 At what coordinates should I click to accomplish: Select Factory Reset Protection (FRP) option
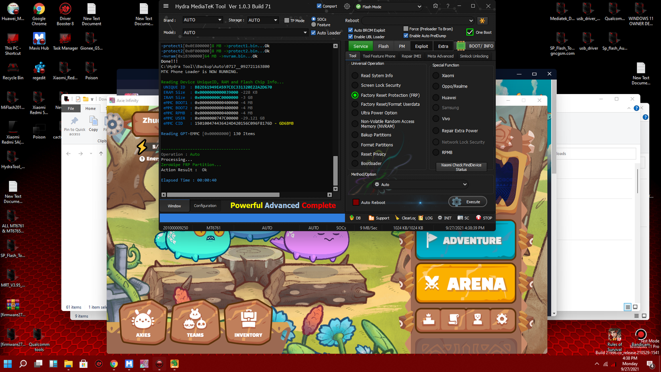(355, 95)
